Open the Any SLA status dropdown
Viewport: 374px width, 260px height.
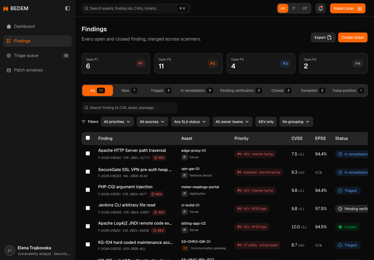pyautogui.click(x=190, y=122)
